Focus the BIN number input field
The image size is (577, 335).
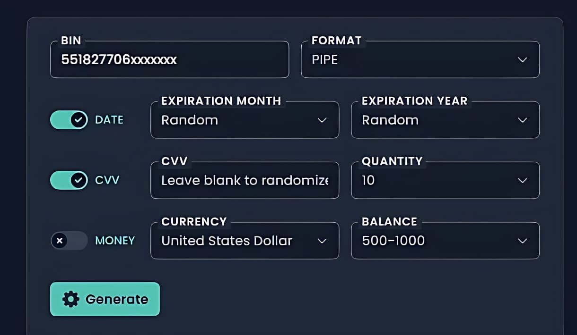pyautogui.click(x=169, y=60)
